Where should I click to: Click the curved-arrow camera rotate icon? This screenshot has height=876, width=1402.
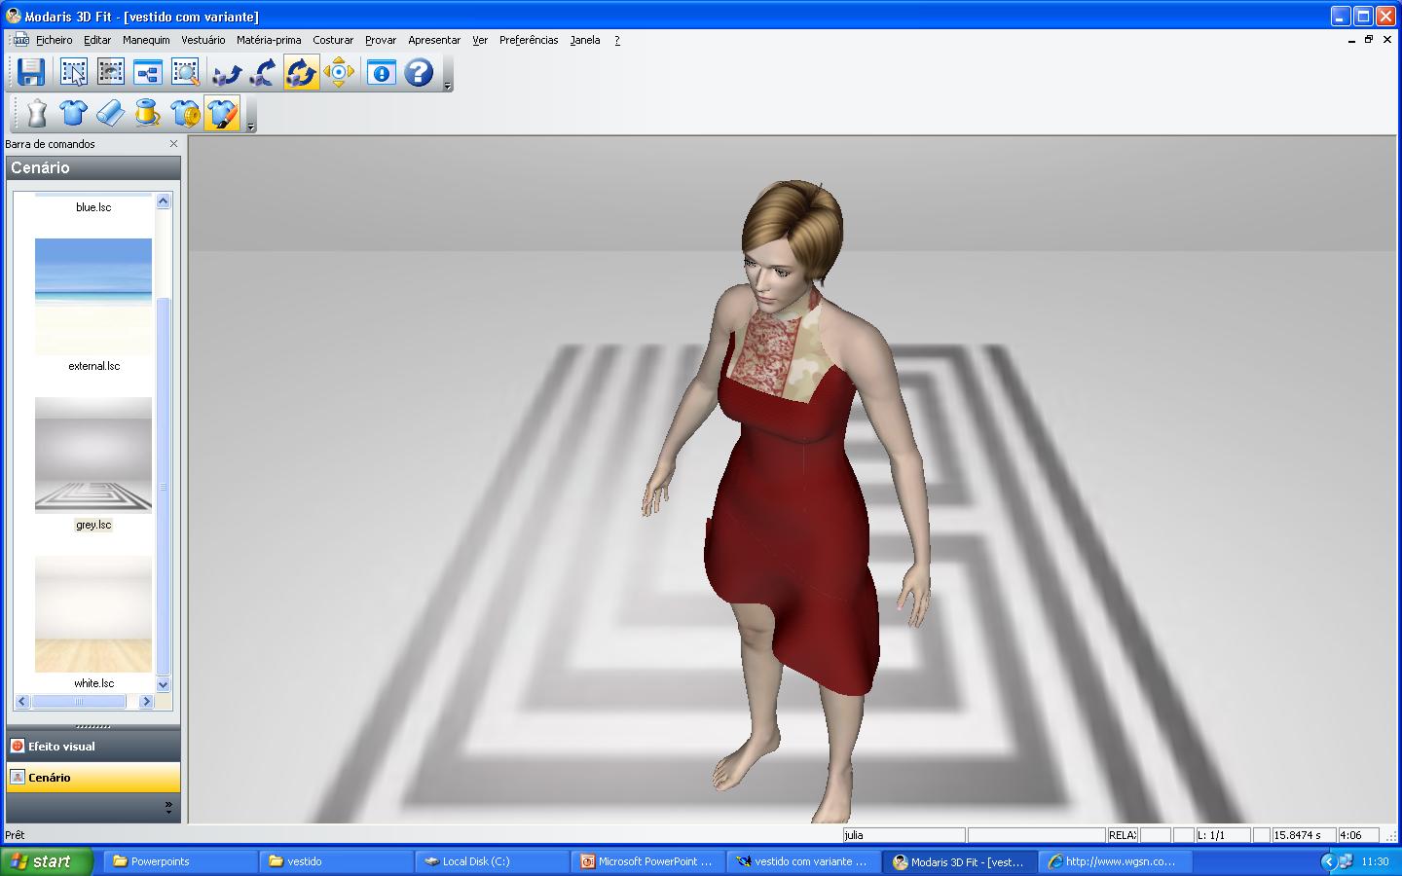[264, 72]
